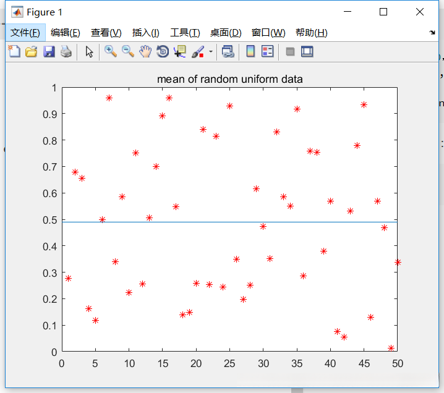This screenshot has height=393, width=444.
Task: Click the Link Plot toolbar icon
Action: pyautogui.click(x=228, y=52)
